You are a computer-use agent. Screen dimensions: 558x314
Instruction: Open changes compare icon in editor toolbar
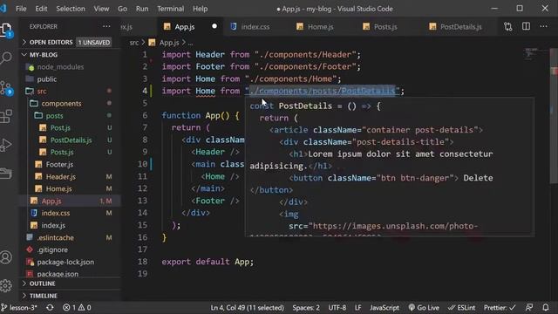pyautogui.click(x=507, y=27)
